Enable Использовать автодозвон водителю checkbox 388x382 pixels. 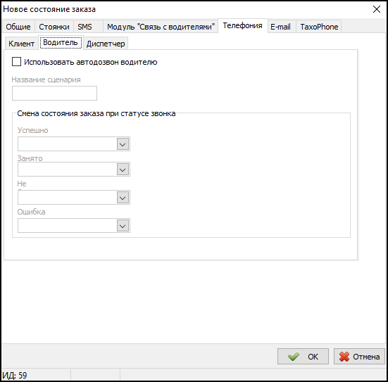pos(17,62)
